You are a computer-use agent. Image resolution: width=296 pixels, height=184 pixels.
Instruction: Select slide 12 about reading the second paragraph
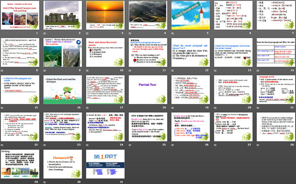tap(190, 54)
